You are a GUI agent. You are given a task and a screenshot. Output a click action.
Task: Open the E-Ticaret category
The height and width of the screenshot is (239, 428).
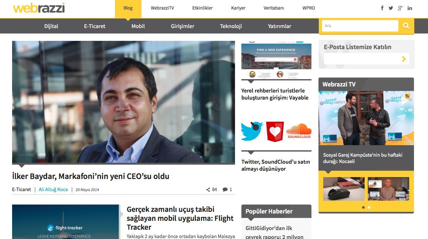tap(95, 26)
